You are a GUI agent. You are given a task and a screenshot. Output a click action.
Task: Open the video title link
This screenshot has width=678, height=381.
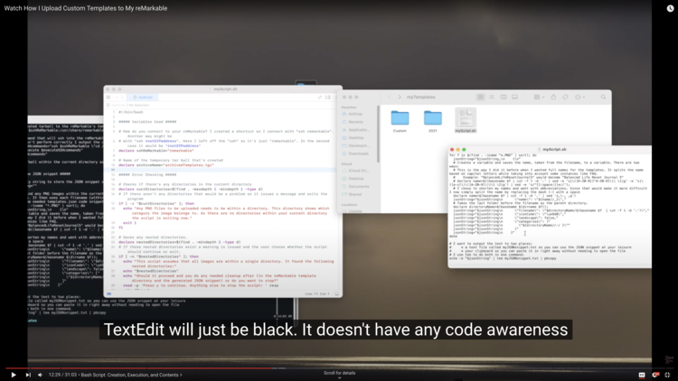(86, 8)
